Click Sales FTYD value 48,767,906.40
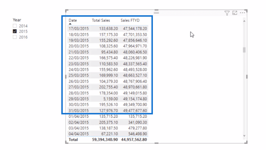 (135, 81)
